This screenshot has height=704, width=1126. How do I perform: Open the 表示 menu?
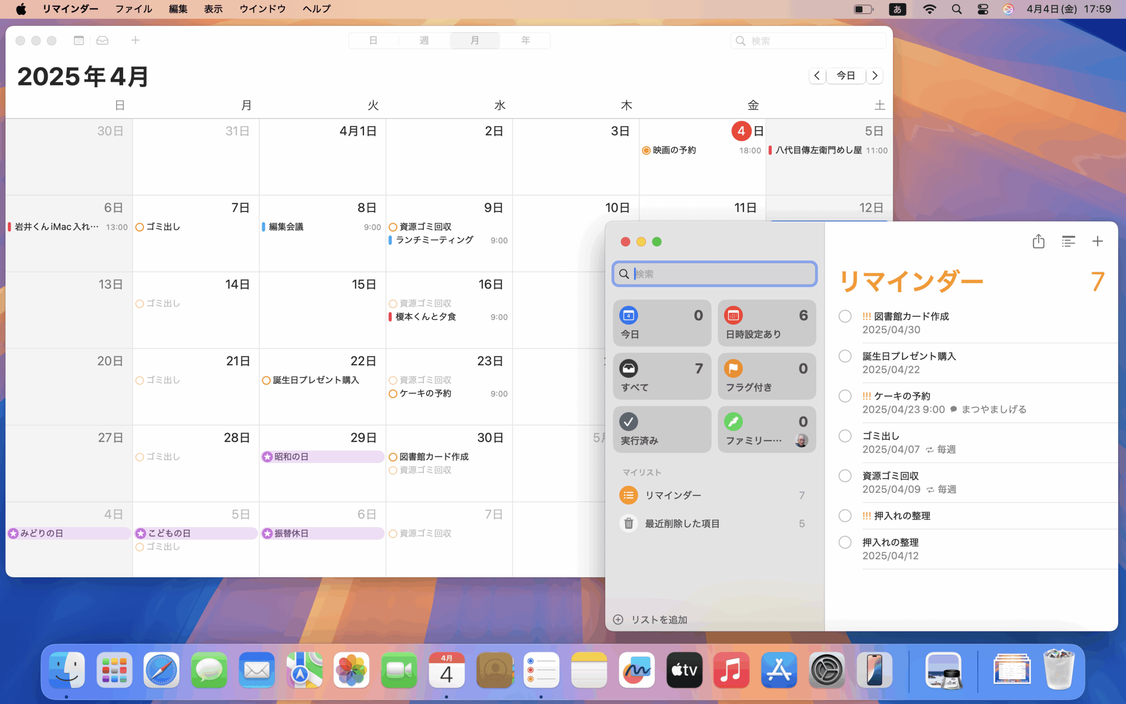pyautogui.click(x=213, y=9)
